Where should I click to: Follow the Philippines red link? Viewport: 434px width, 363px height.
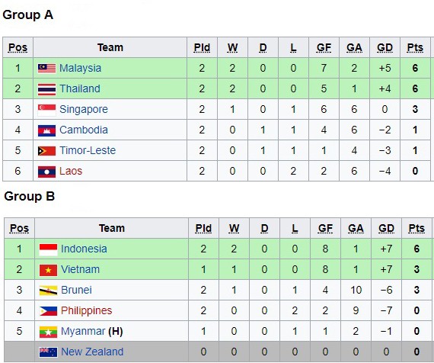click(86, 310)
